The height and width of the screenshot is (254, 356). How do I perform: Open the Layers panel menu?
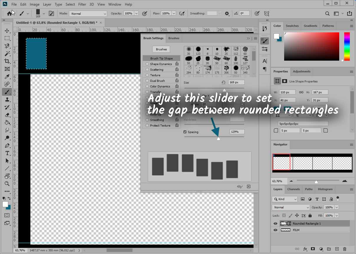pyautogui.click(x=351, y=189)
